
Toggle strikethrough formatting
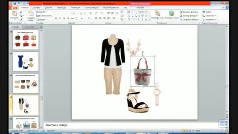(x=72, y=18)
